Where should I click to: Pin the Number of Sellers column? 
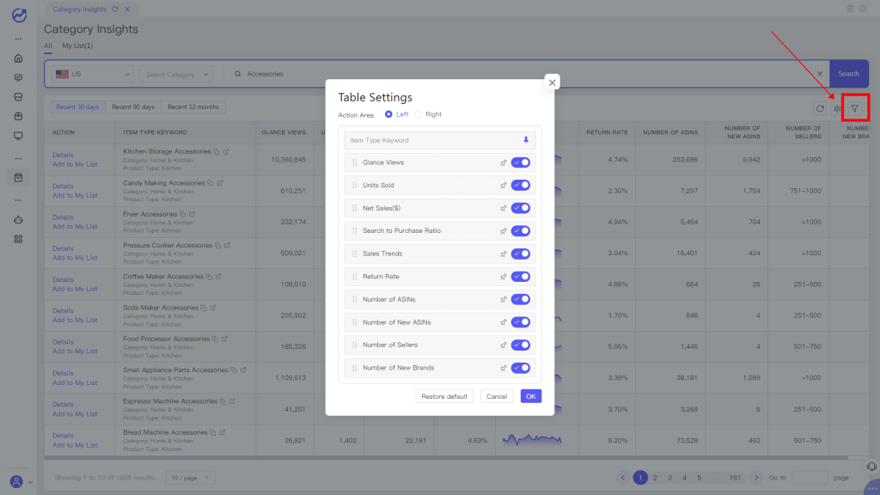[x=503, y=345]
